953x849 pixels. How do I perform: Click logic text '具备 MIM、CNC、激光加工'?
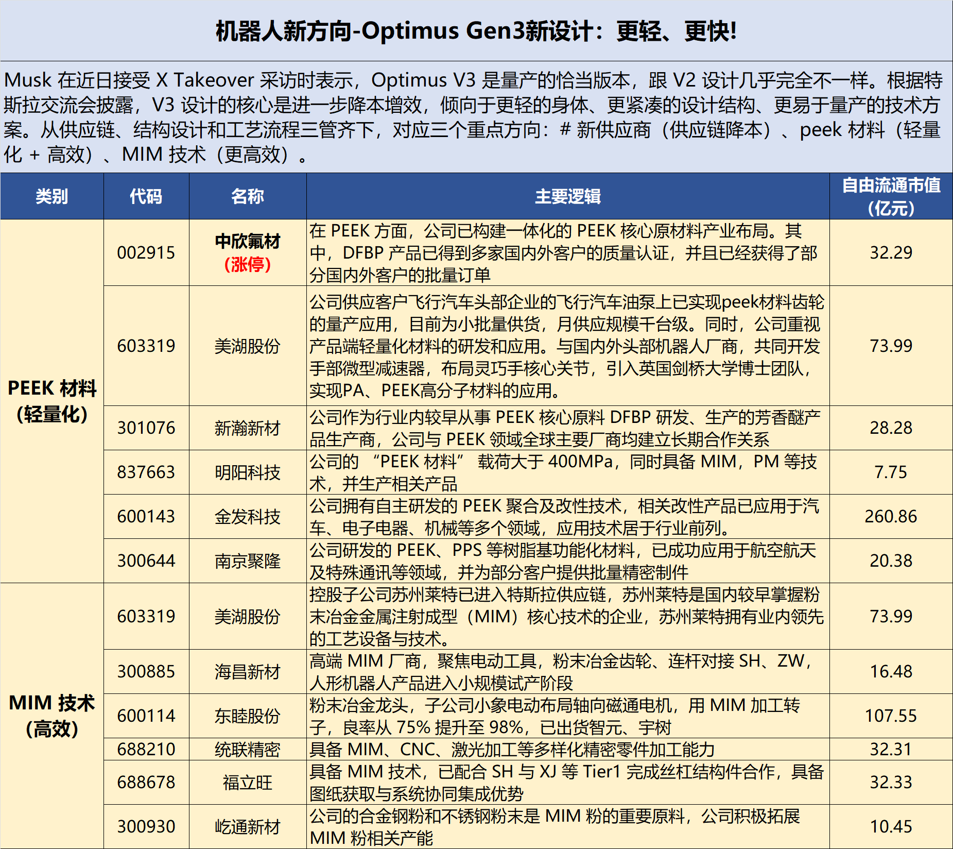click(x=512, y=750)
